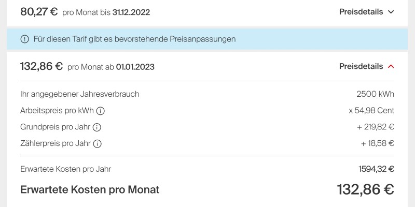Click the Preisdetails label beside 132,86 € heading

coord(361,66)
